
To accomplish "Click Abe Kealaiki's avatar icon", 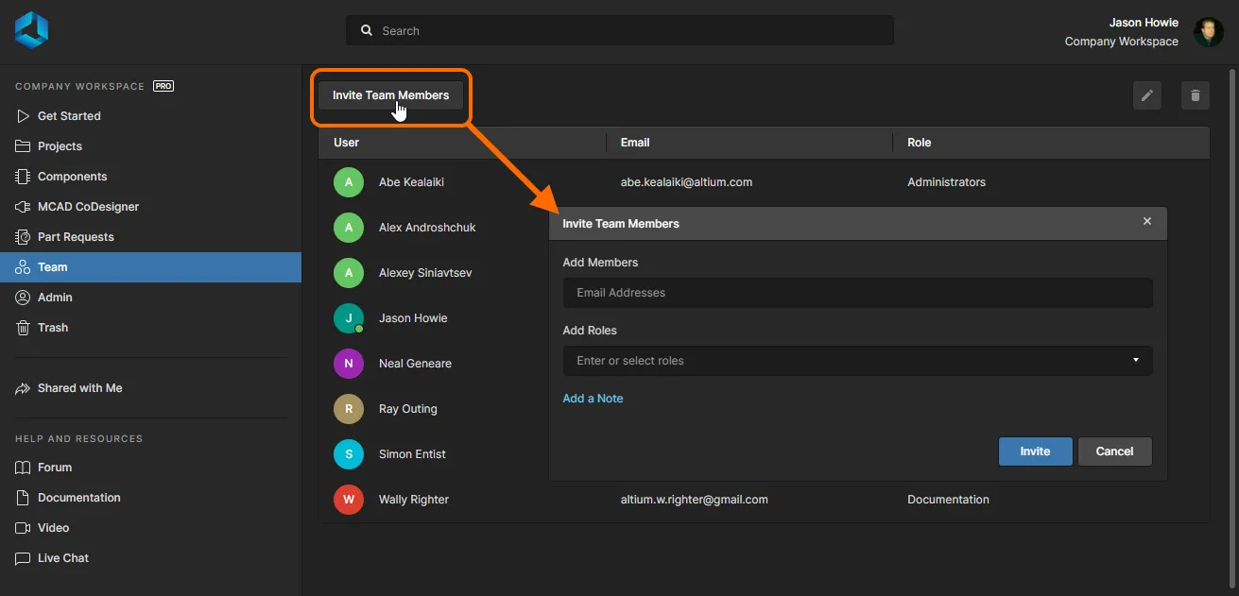I will click(349, 182).
